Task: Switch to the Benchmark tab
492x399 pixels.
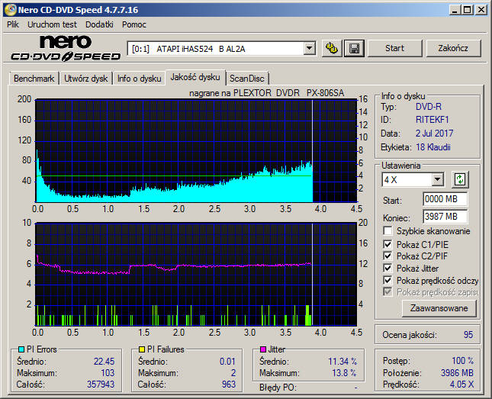Action: (x=34, y=79)
